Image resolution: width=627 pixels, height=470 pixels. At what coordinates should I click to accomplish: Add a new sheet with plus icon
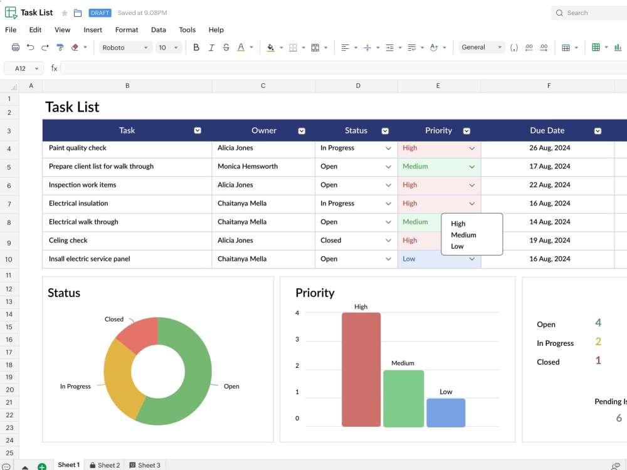41,466
